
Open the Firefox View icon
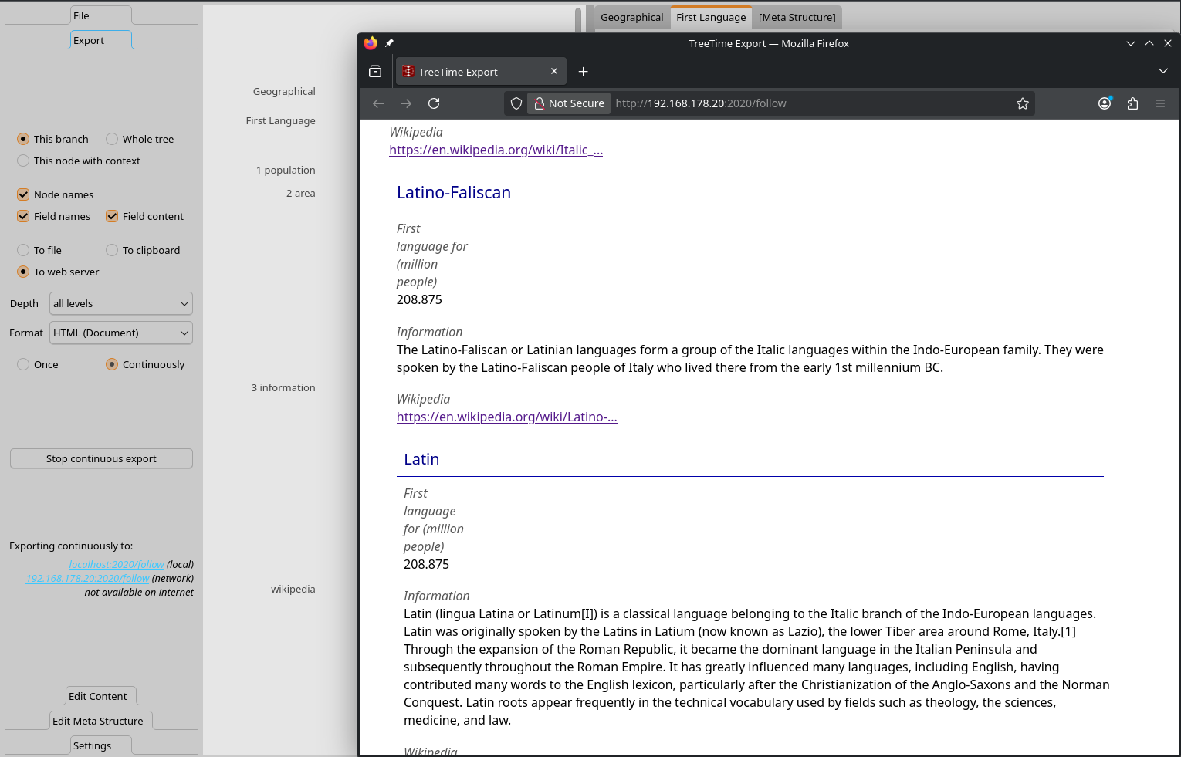tap(375, 72)
